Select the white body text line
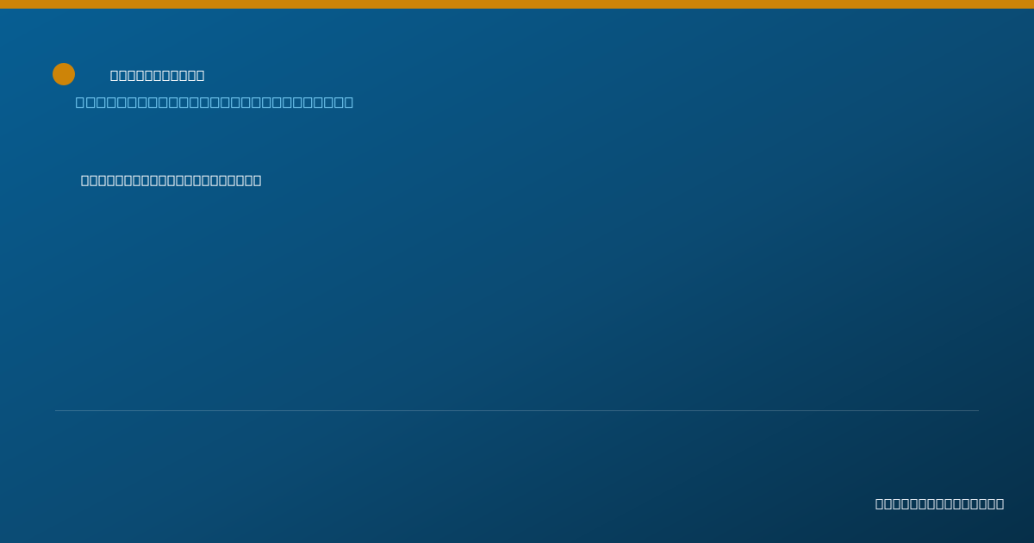Viewport: 1034px width, 543px height. tap(171, 180)
